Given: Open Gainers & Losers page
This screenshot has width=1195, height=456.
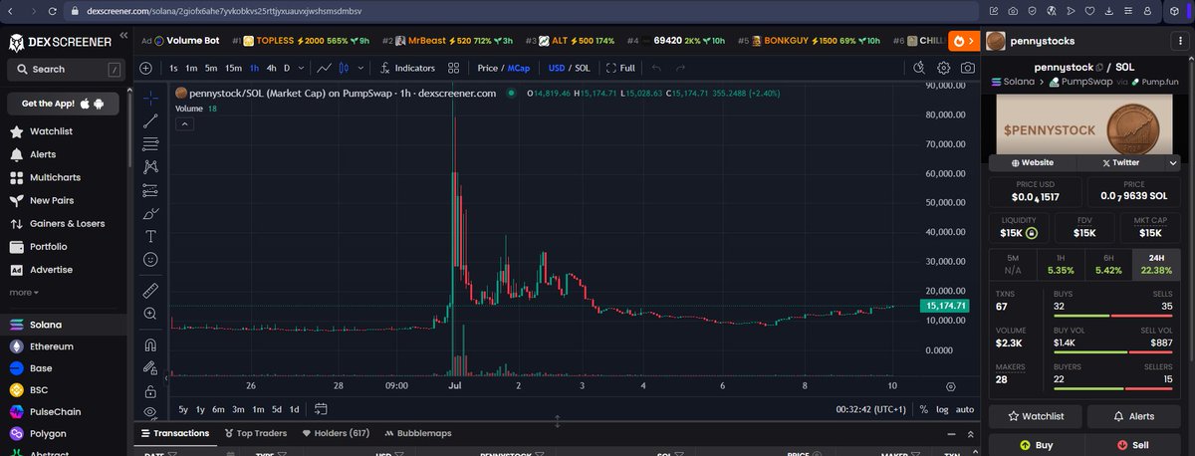Looking at the screenshot, I should (66, 223).
